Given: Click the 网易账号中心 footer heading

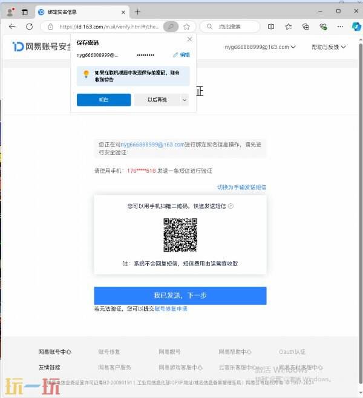Looking at the screenshot, I should (55, 352).
